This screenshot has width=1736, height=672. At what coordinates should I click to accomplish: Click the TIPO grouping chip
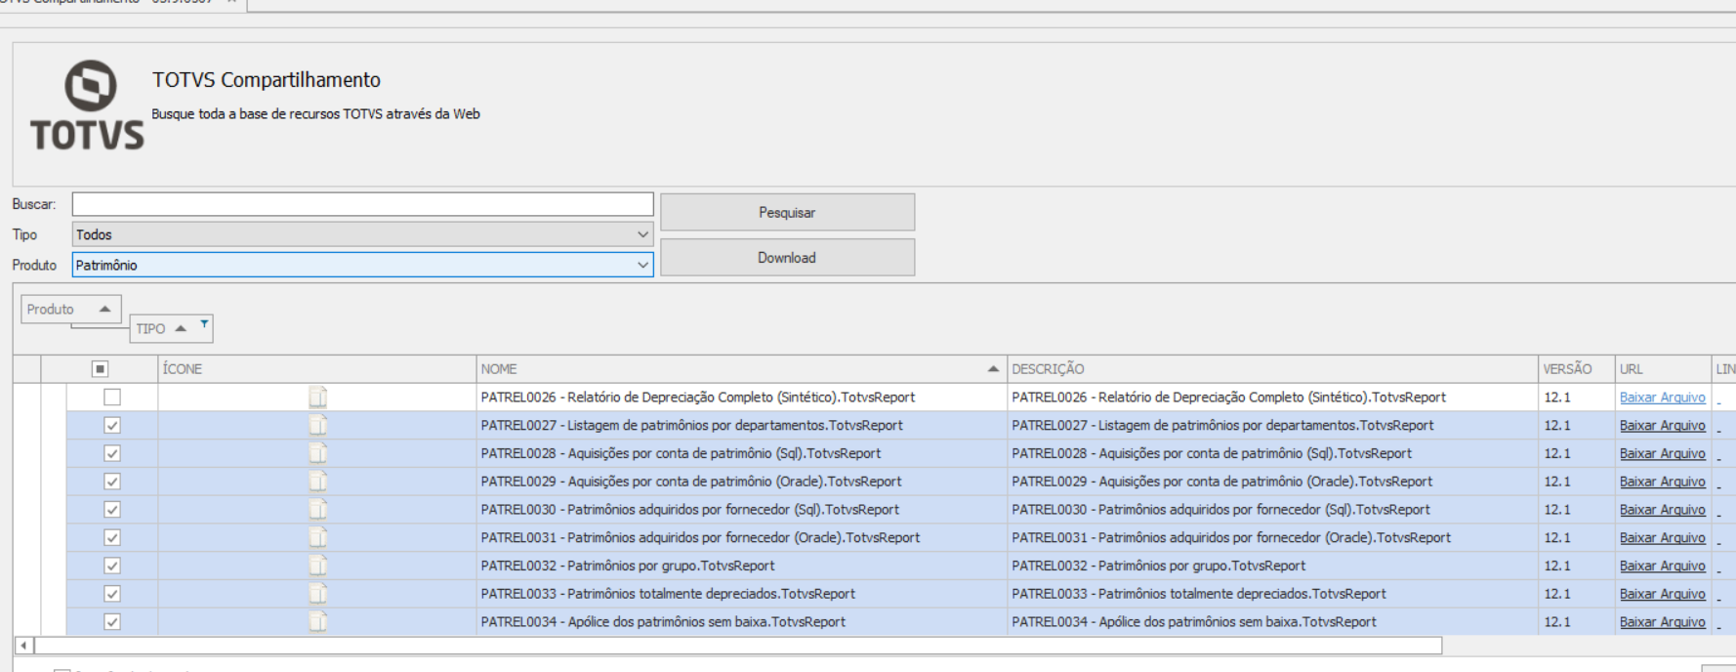tap(172, 328)
